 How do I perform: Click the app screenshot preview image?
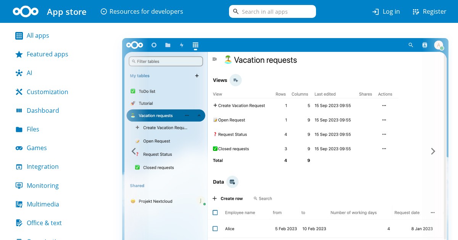285,139
